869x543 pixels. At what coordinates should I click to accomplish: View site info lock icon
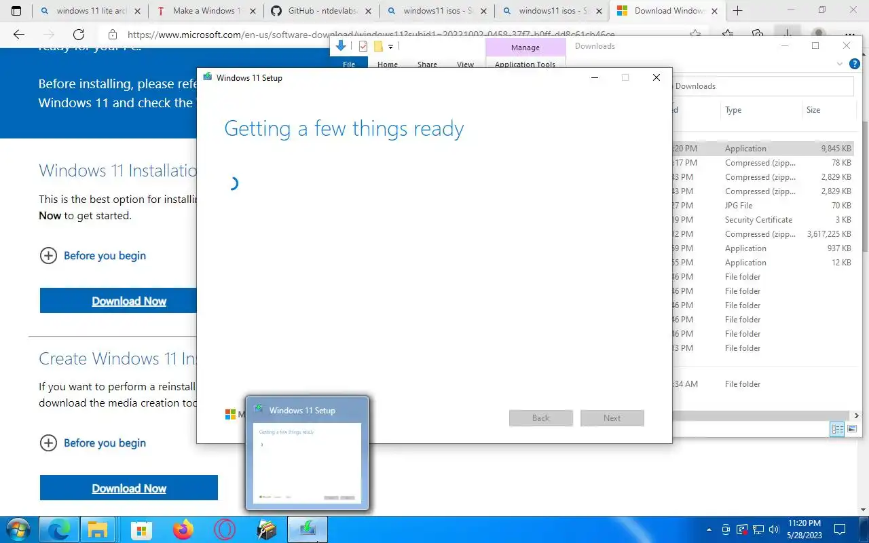point(113,35)
